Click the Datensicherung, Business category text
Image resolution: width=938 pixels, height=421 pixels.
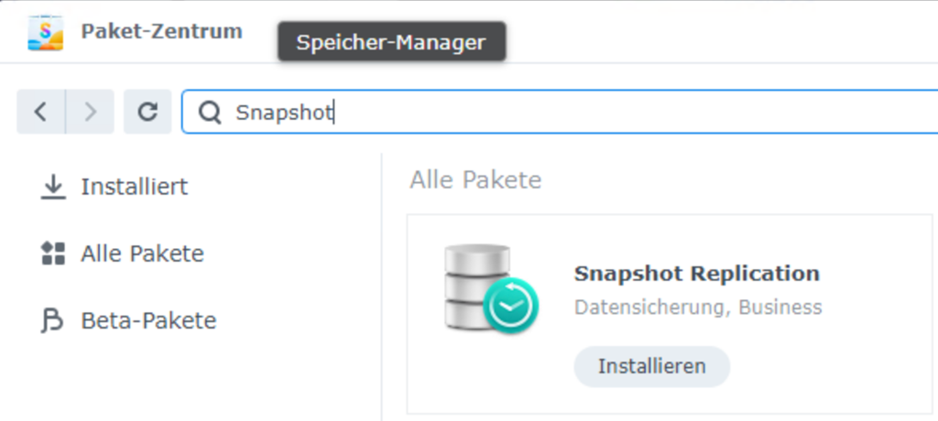click(x=697, y=308)
